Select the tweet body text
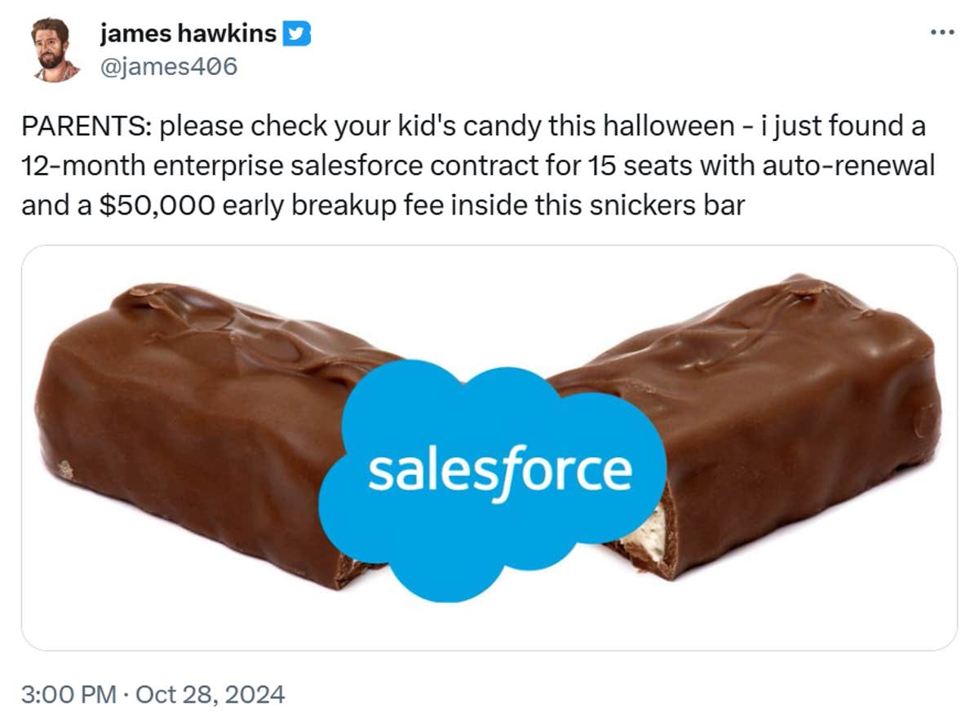 coord(473,165)
